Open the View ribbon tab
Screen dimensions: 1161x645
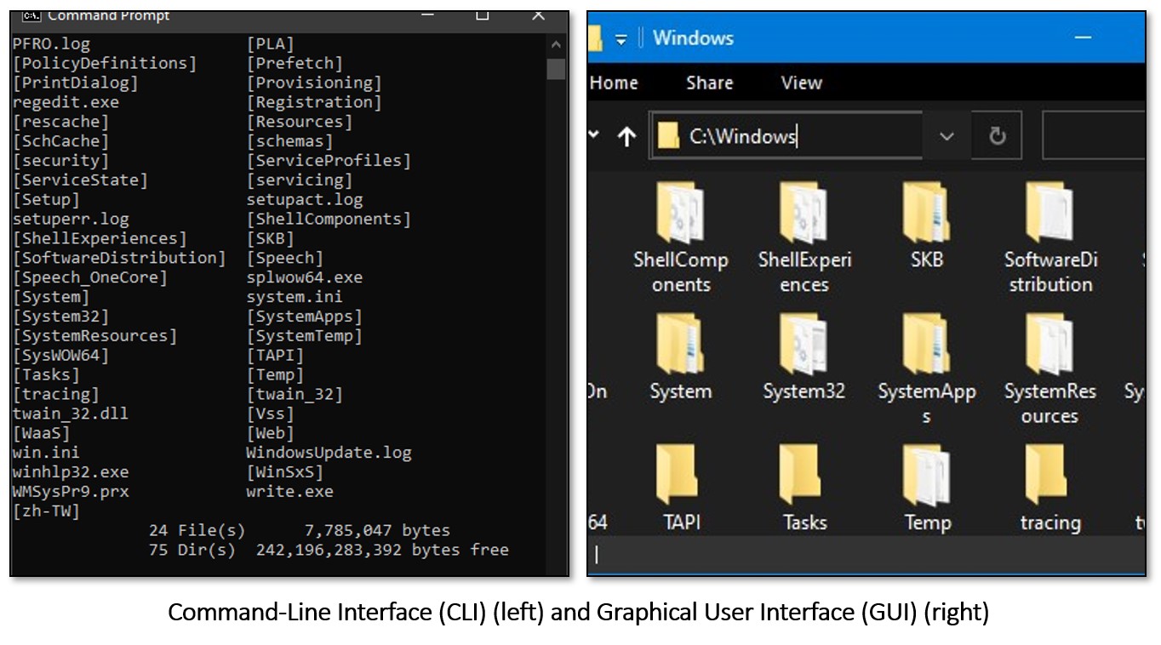click(x=801, y=83)
